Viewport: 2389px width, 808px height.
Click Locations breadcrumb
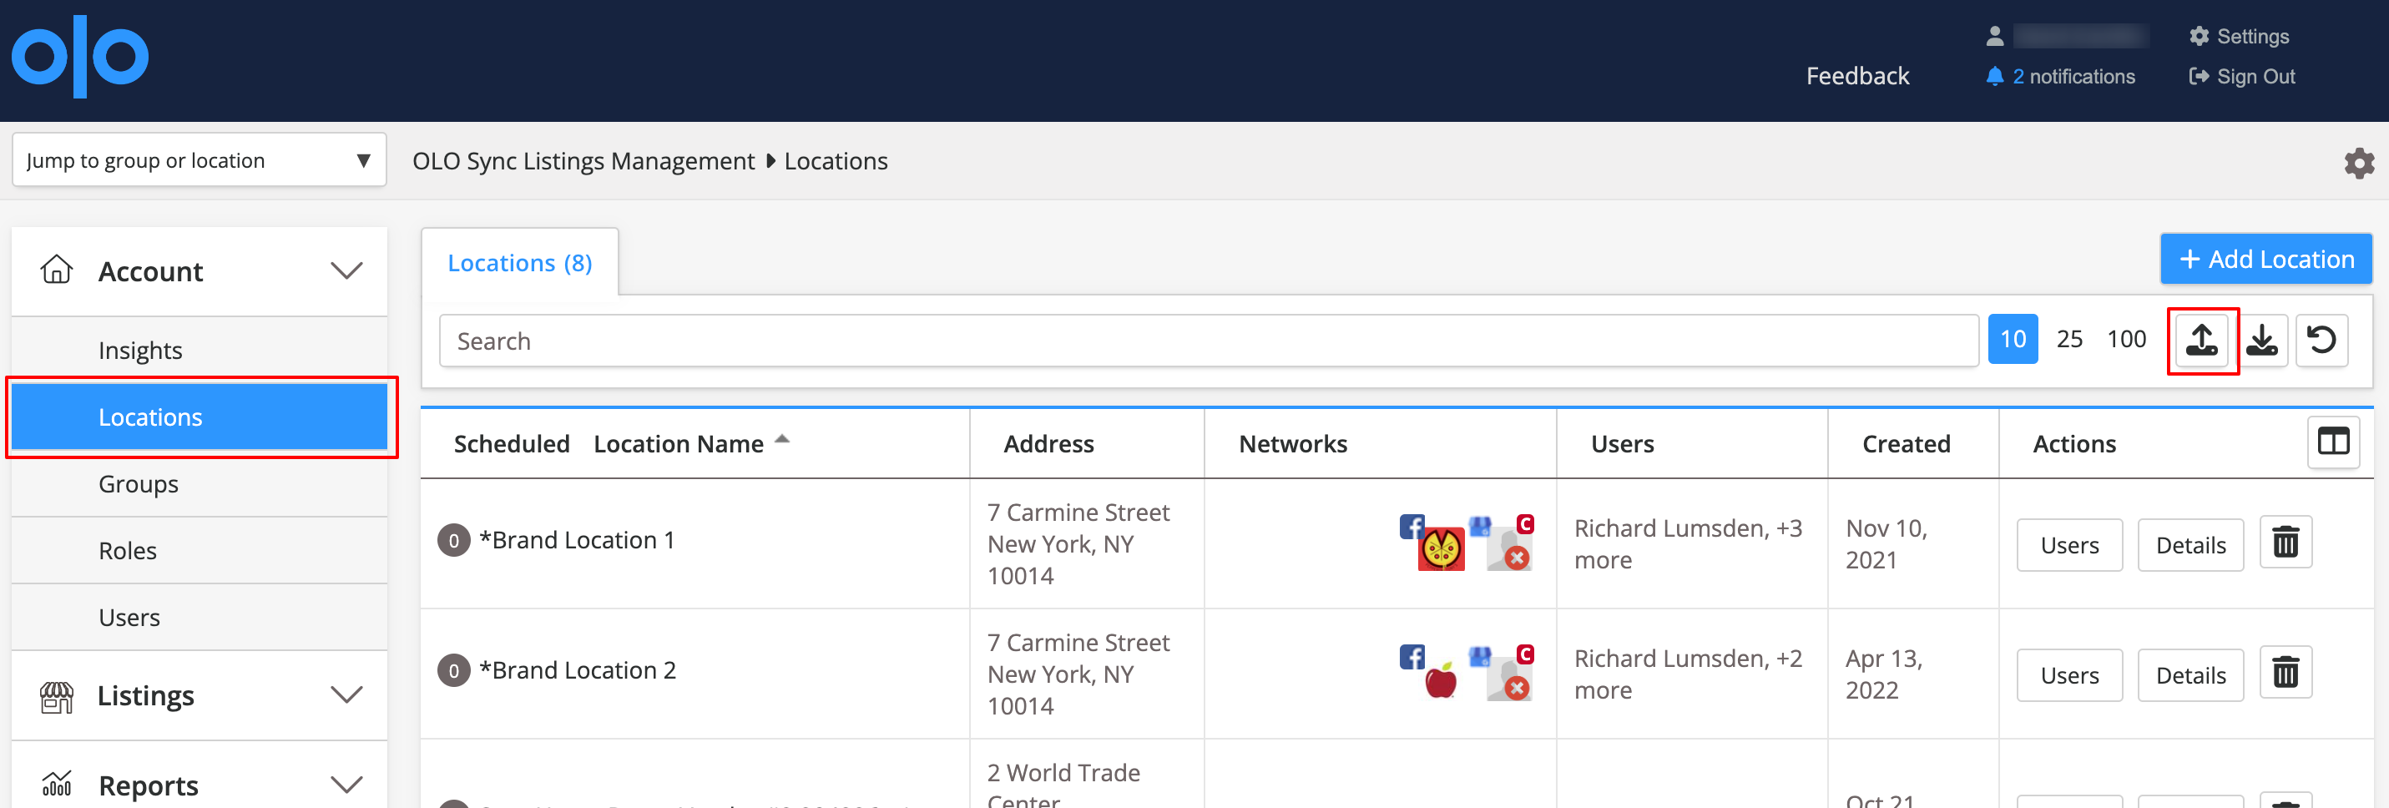tap(836, 161)
